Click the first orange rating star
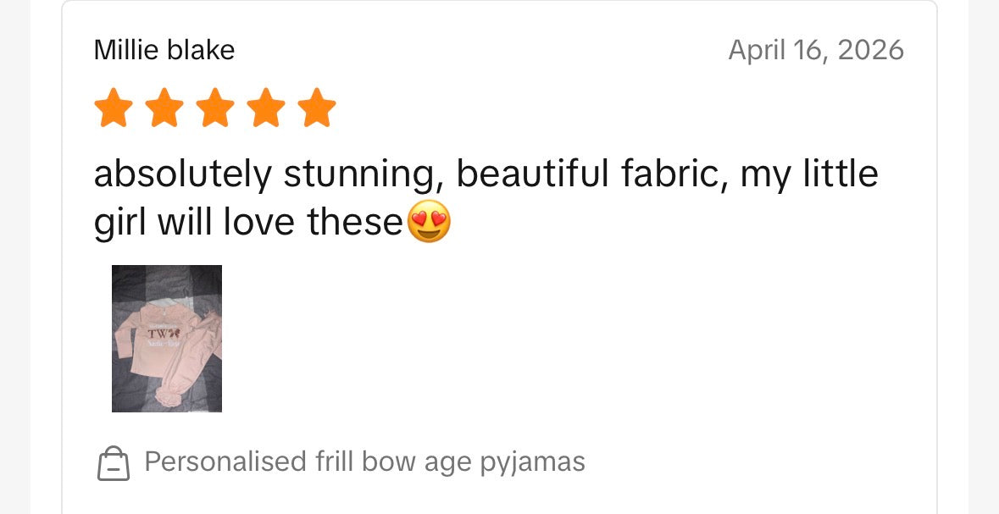 pyautogui.click(x=113, y=108)
